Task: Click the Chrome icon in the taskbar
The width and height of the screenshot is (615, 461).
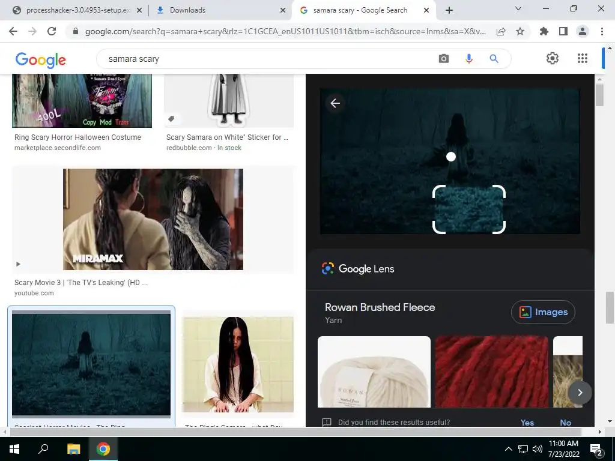Action: coord(103,449)
